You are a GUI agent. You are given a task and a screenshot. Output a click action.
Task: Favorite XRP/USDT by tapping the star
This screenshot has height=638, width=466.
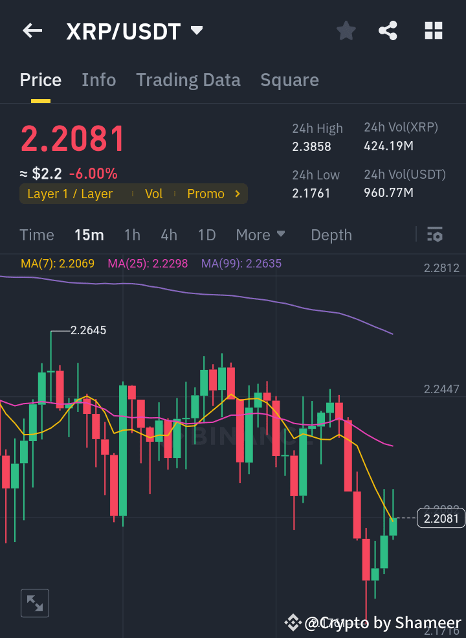[346, 30]
